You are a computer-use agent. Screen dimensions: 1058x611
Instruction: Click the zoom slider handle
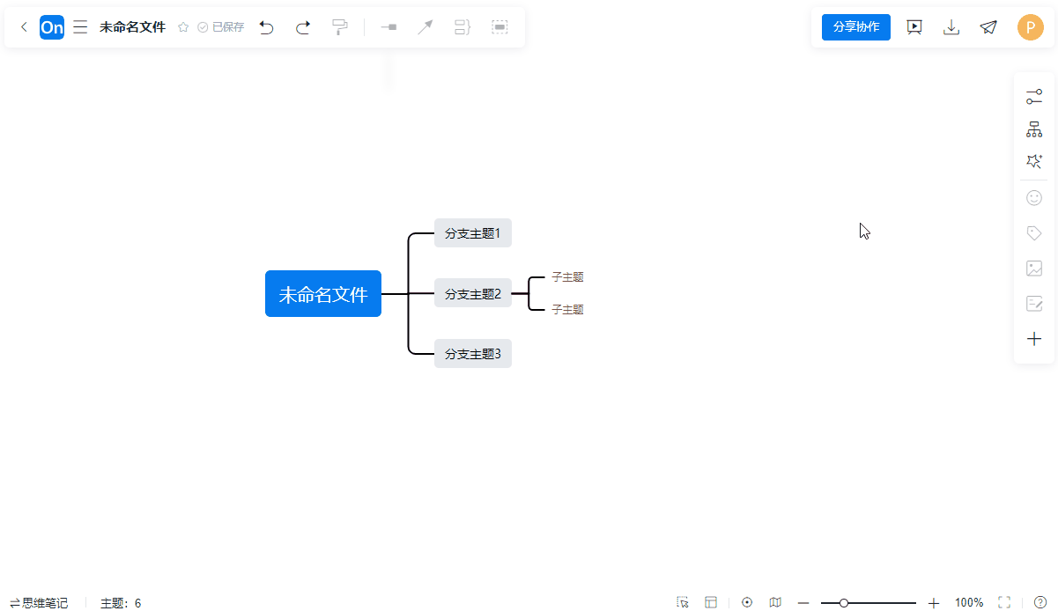tap(844, 603)
